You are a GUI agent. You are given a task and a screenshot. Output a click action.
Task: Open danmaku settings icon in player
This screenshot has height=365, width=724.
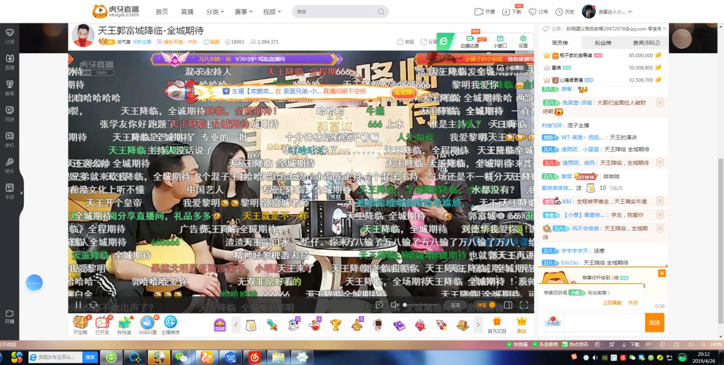tap(379, 305)
